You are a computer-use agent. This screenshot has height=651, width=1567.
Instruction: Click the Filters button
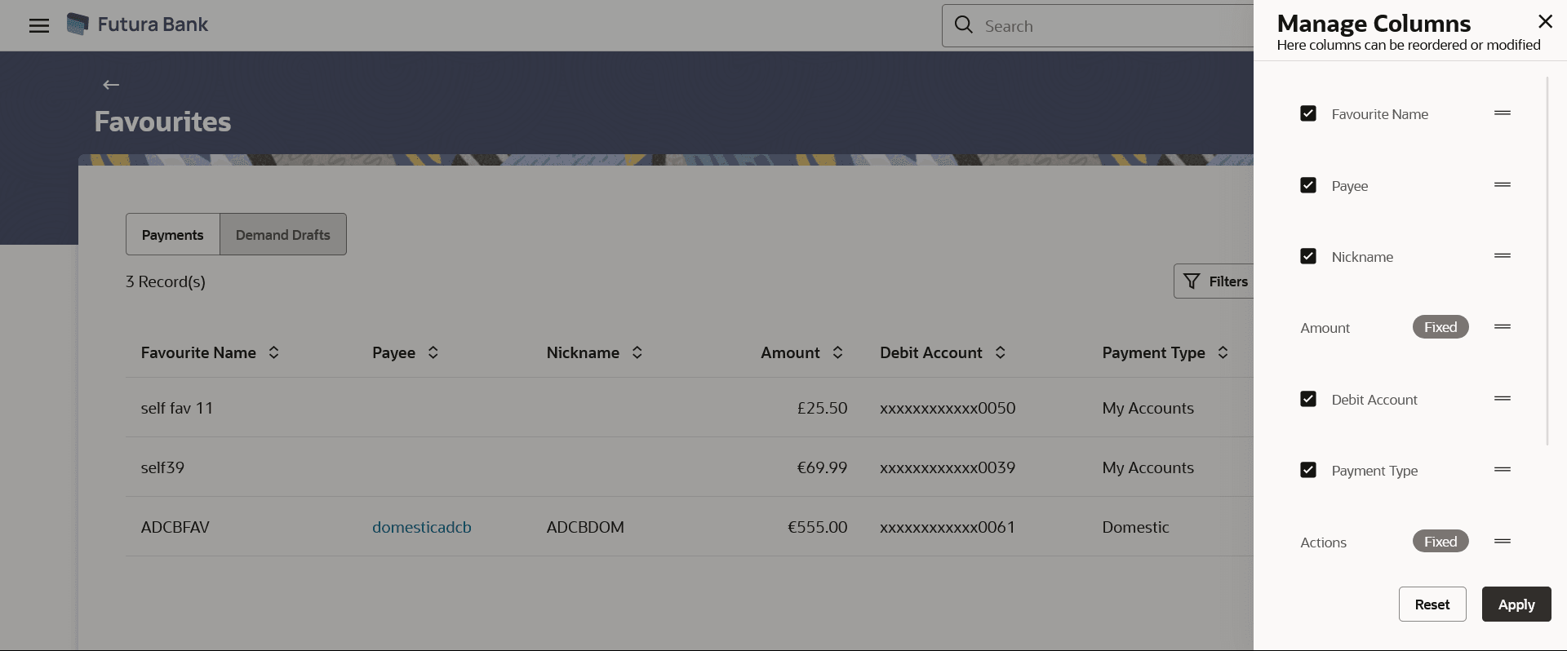click(1214, 281)
